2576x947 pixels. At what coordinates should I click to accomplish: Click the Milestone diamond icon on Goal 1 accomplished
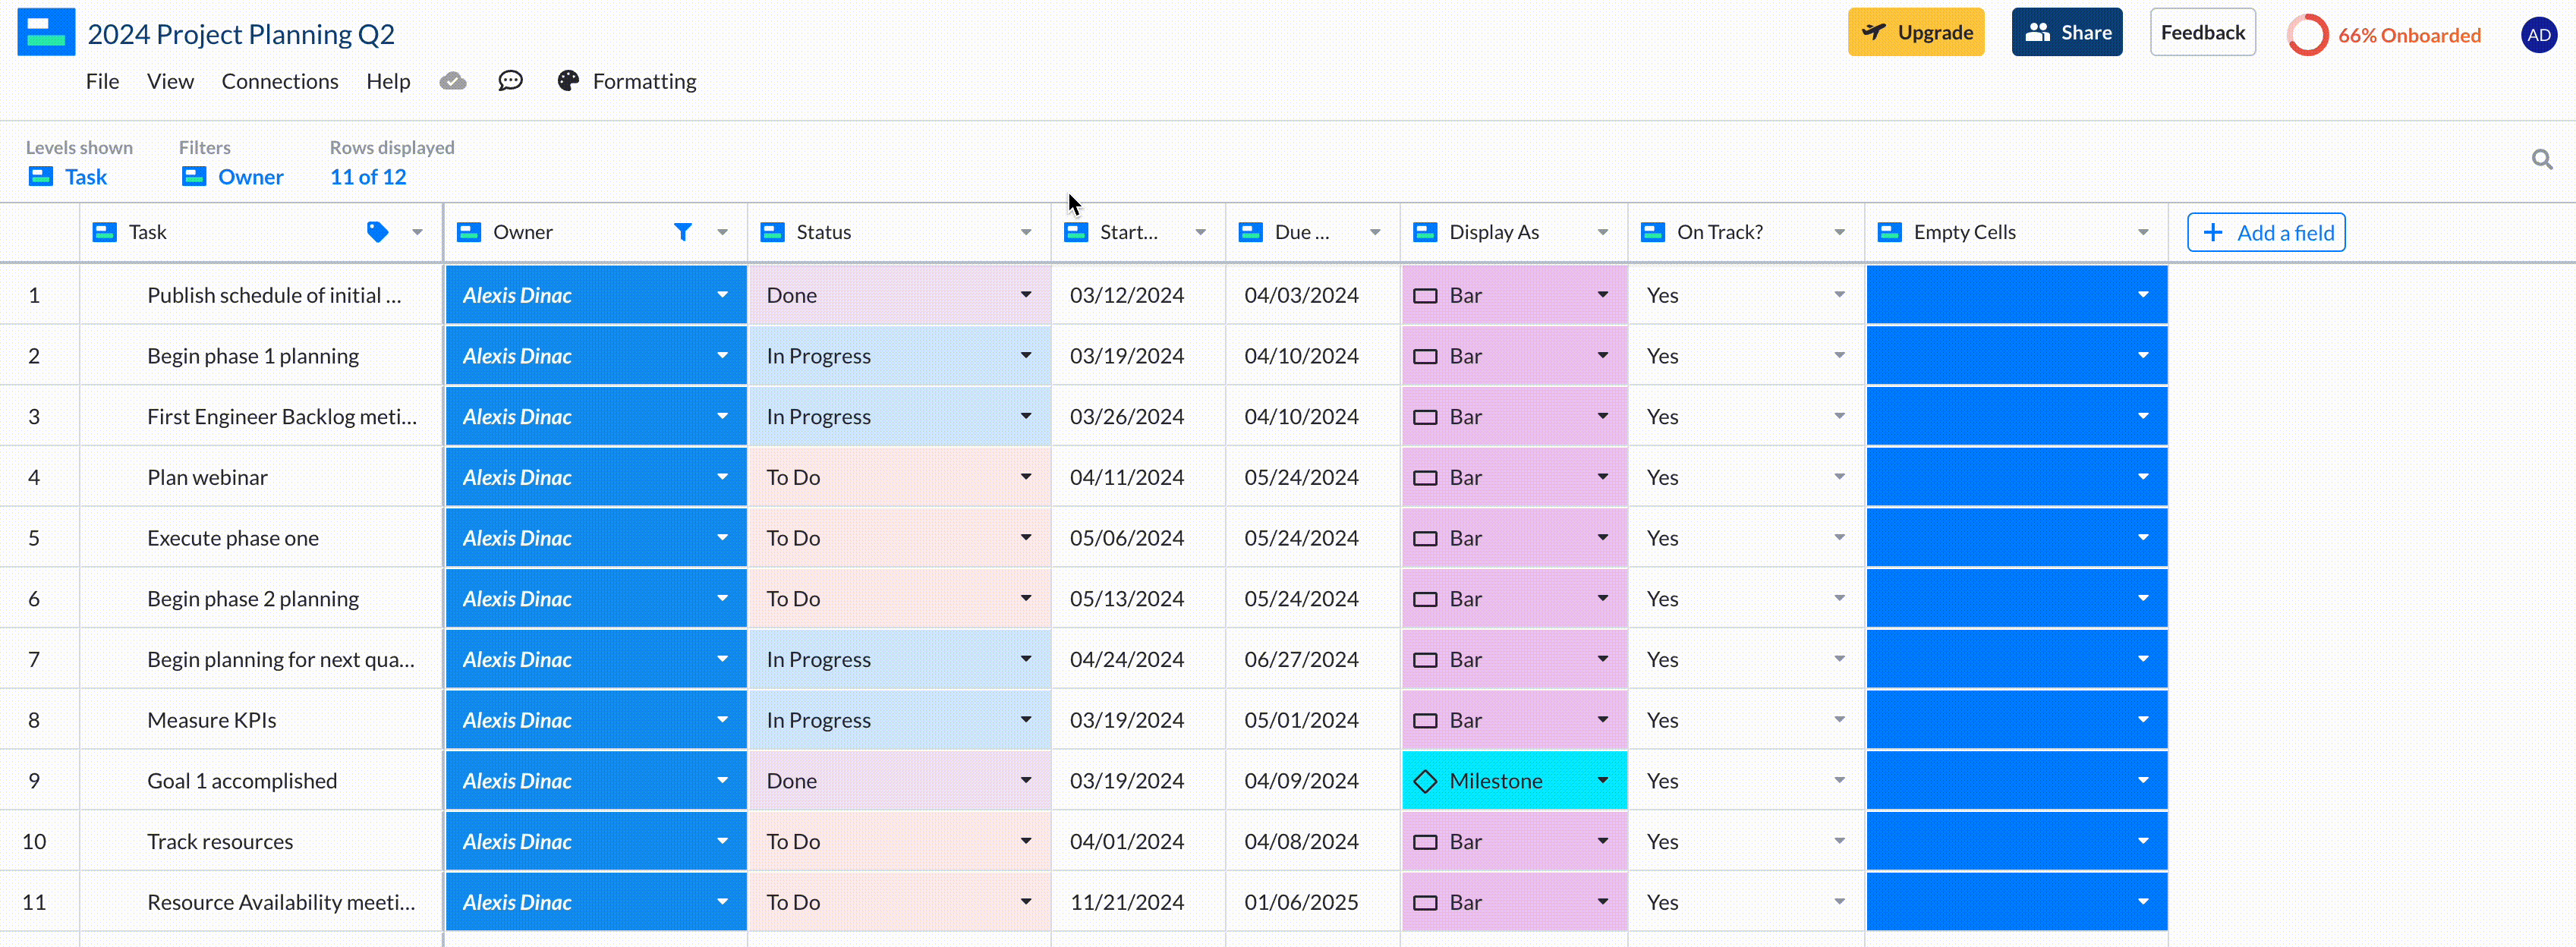click(1426, 780)
